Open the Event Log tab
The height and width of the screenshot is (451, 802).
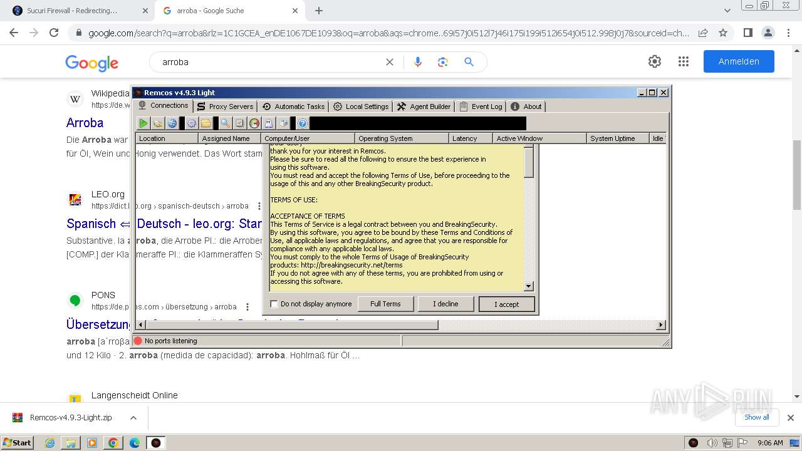(x=481, y=106)
